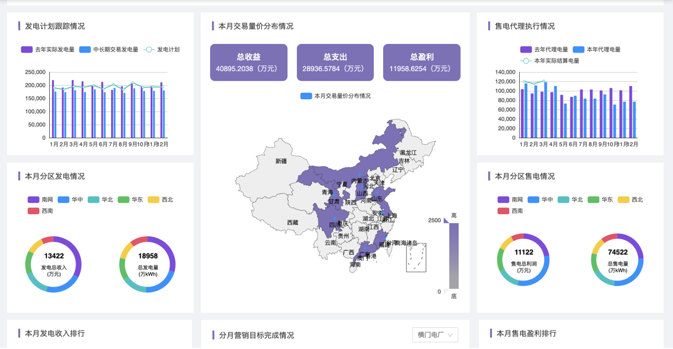Click the 本年代理电量 blue legend icon

[578, 49]
